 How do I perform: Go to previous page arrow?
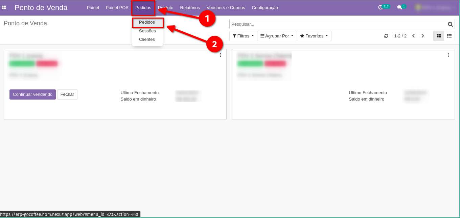coord(413,36)
